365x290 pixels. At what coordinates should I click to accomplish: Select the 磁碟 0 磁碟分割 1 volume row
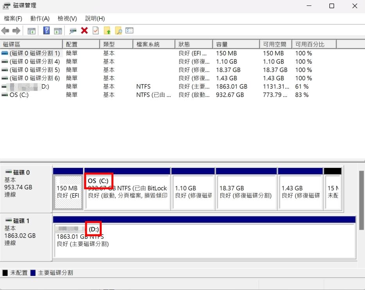click(34, 53)
